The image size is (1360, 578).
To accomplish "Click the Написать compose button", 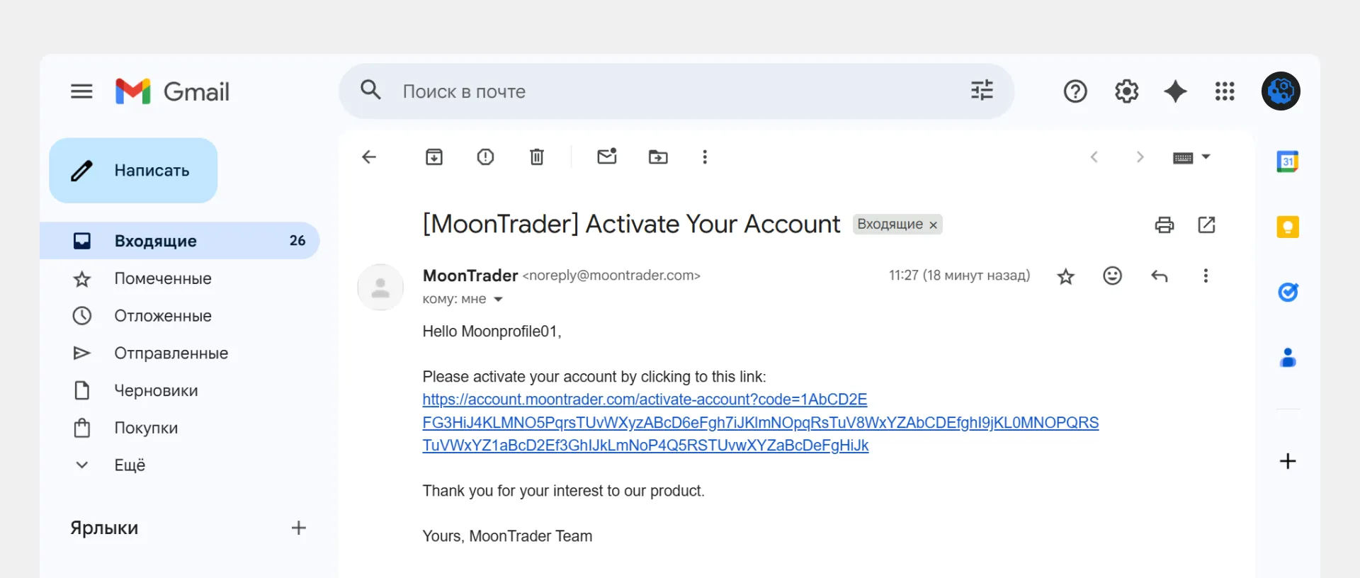I will (133, 171).
